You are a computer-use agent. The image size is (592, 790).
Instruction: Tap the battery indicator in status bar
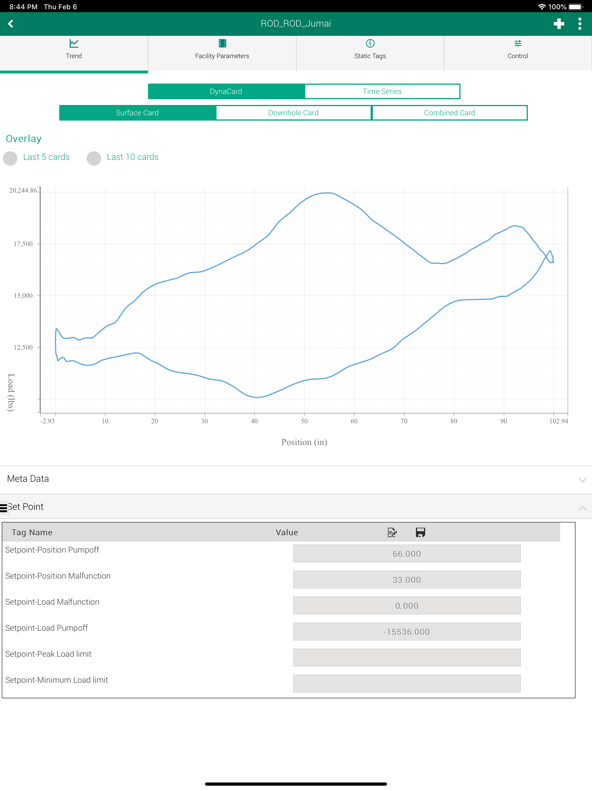[x=575, y=7]
